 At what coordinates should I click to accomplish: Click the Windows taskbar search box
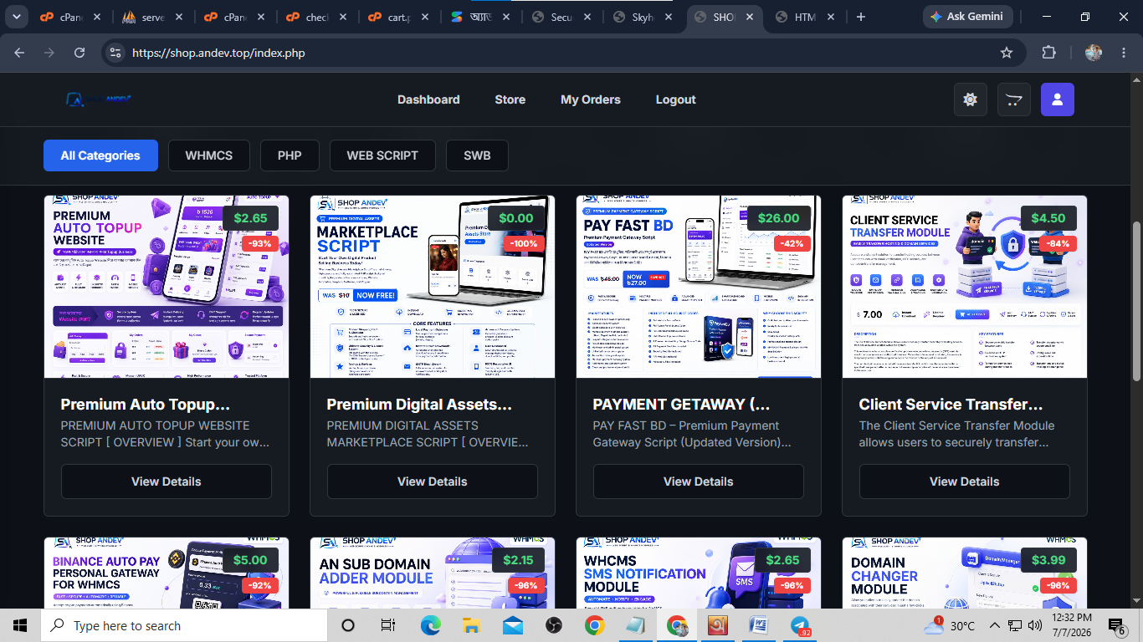pyautogui.click(x=183, y=625)
